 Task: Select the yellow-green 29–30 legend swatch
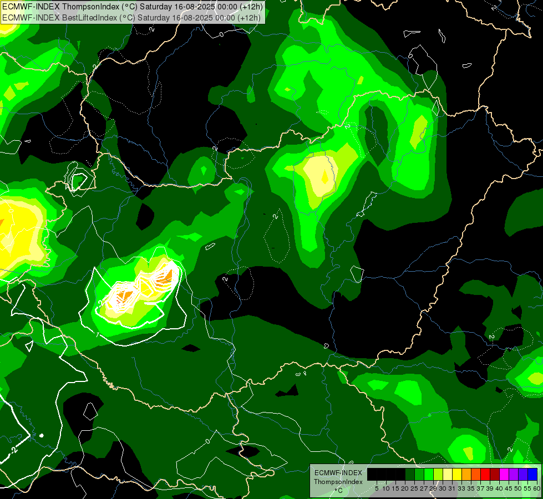click(x=438, y=474)
